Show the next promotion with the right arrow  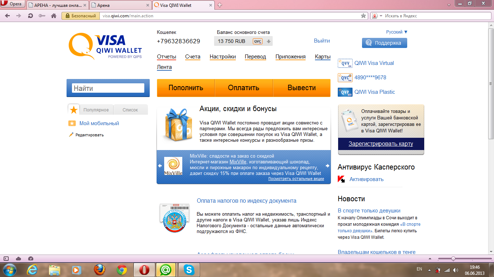[328, 166]
